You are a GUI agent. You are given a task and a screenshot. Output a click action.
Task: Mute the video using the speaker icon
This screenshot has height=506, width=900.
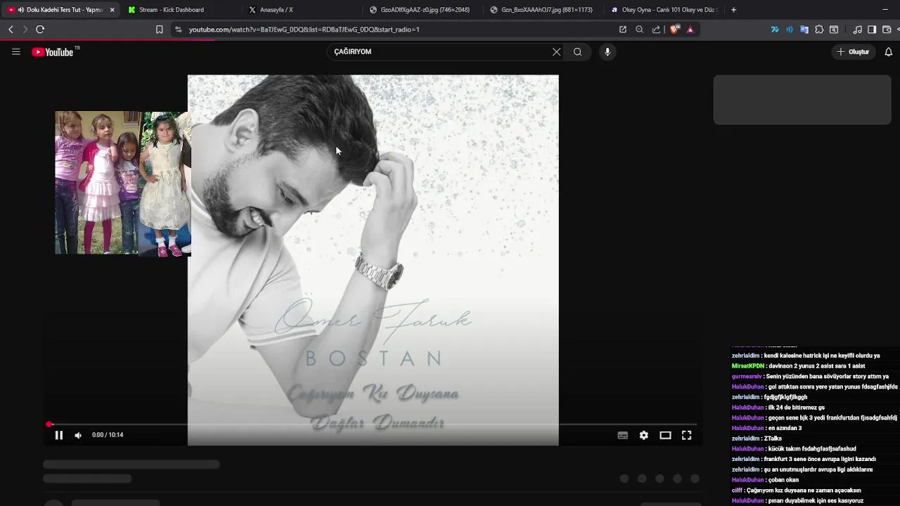[78, 435]
